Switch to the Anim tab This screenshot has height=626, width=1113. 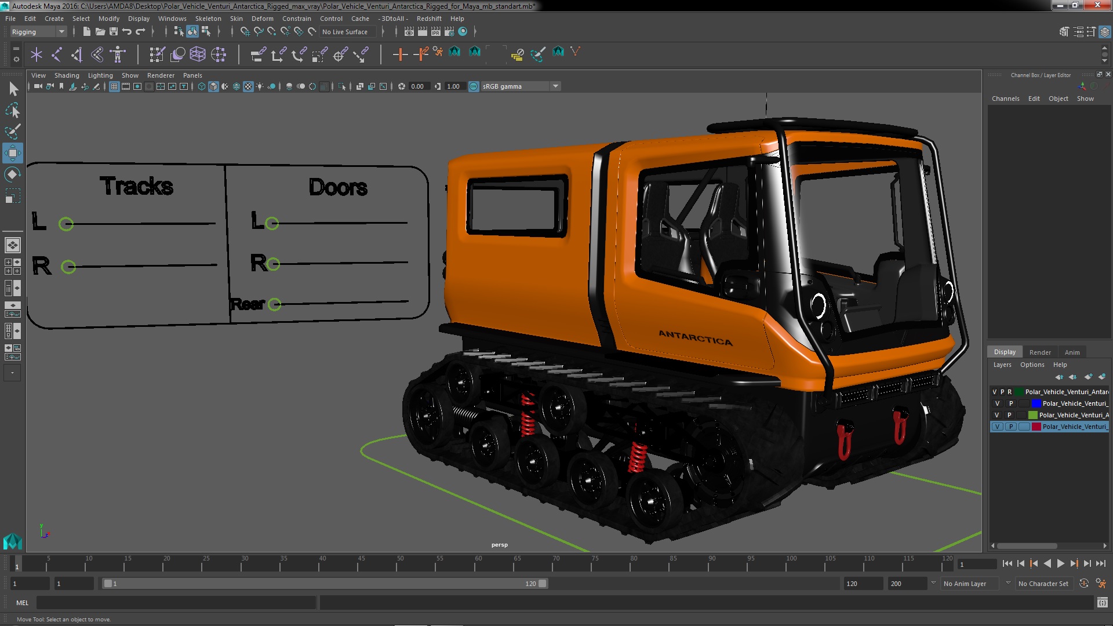coord(1072,352)
